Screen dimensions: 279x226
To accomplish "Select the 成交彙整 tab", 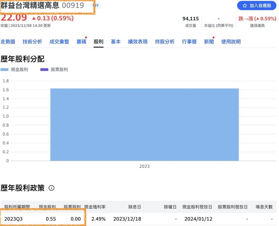I will tap(59, 42).
